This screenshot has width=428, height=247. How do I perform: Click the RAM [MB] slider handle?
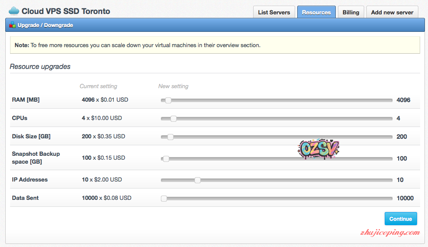pos(168,100)
